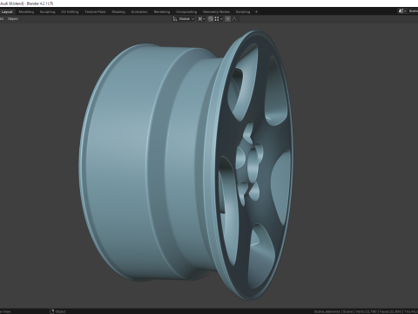The image size is (418, 314).
Task: Toggle the snapping magnet icon
Action: pos(211,19)
